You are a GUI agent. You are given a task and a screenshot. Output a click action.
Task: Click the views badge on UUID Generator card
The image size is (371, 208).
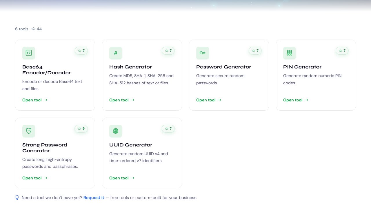click(168, 129)
